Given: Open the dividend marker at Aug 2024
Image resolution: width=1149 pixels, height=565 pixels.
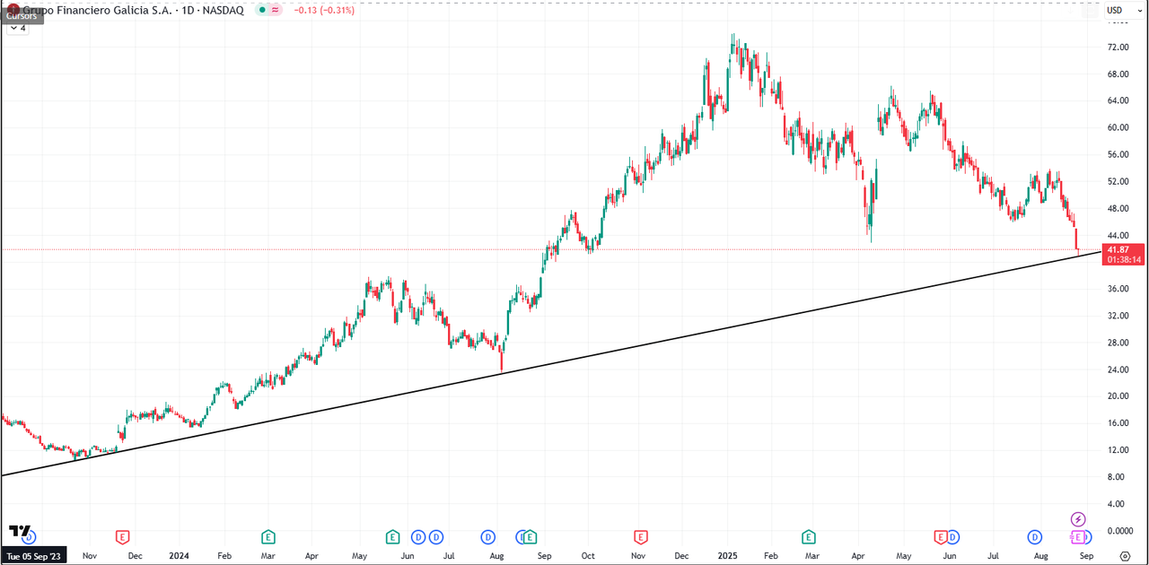Looking at the screenshot, I should (x=487, y=537).
